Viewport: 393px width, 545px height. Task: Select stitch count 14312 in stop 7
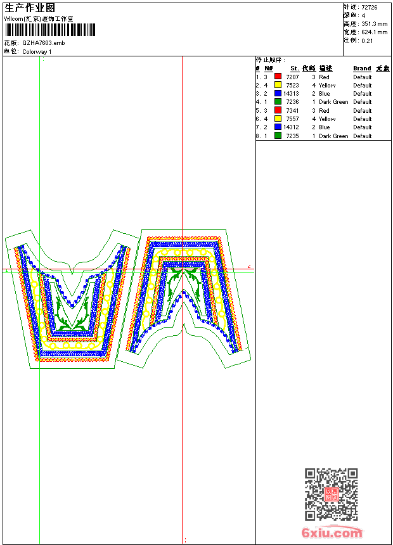click(x=291, y=127)
